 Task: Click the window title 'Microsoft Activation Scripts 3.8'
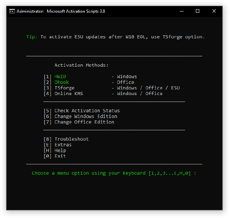[x=76, y=11]
